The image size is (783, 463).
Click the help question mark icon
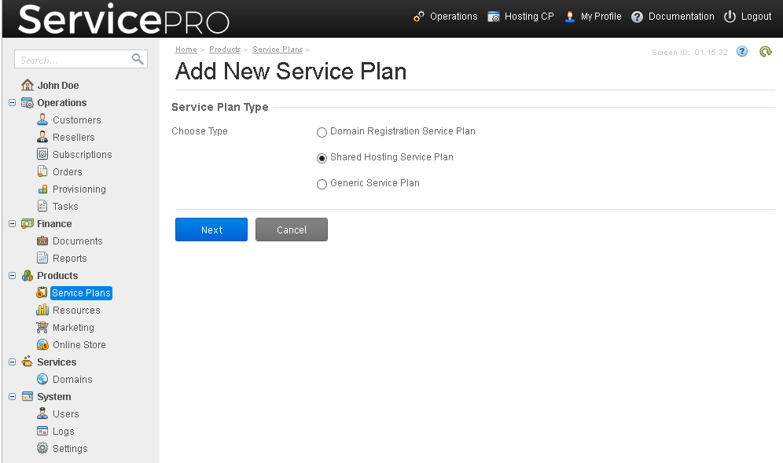[x=742, y=51]
